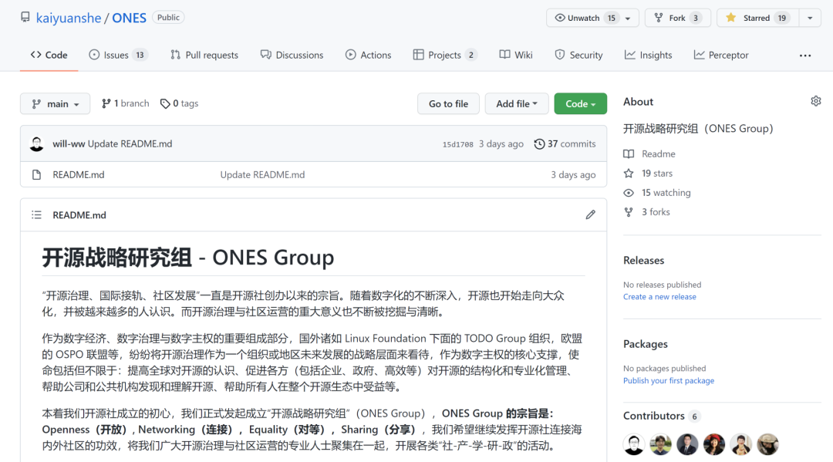Open the Pull requests tab

tap(204, 55)
